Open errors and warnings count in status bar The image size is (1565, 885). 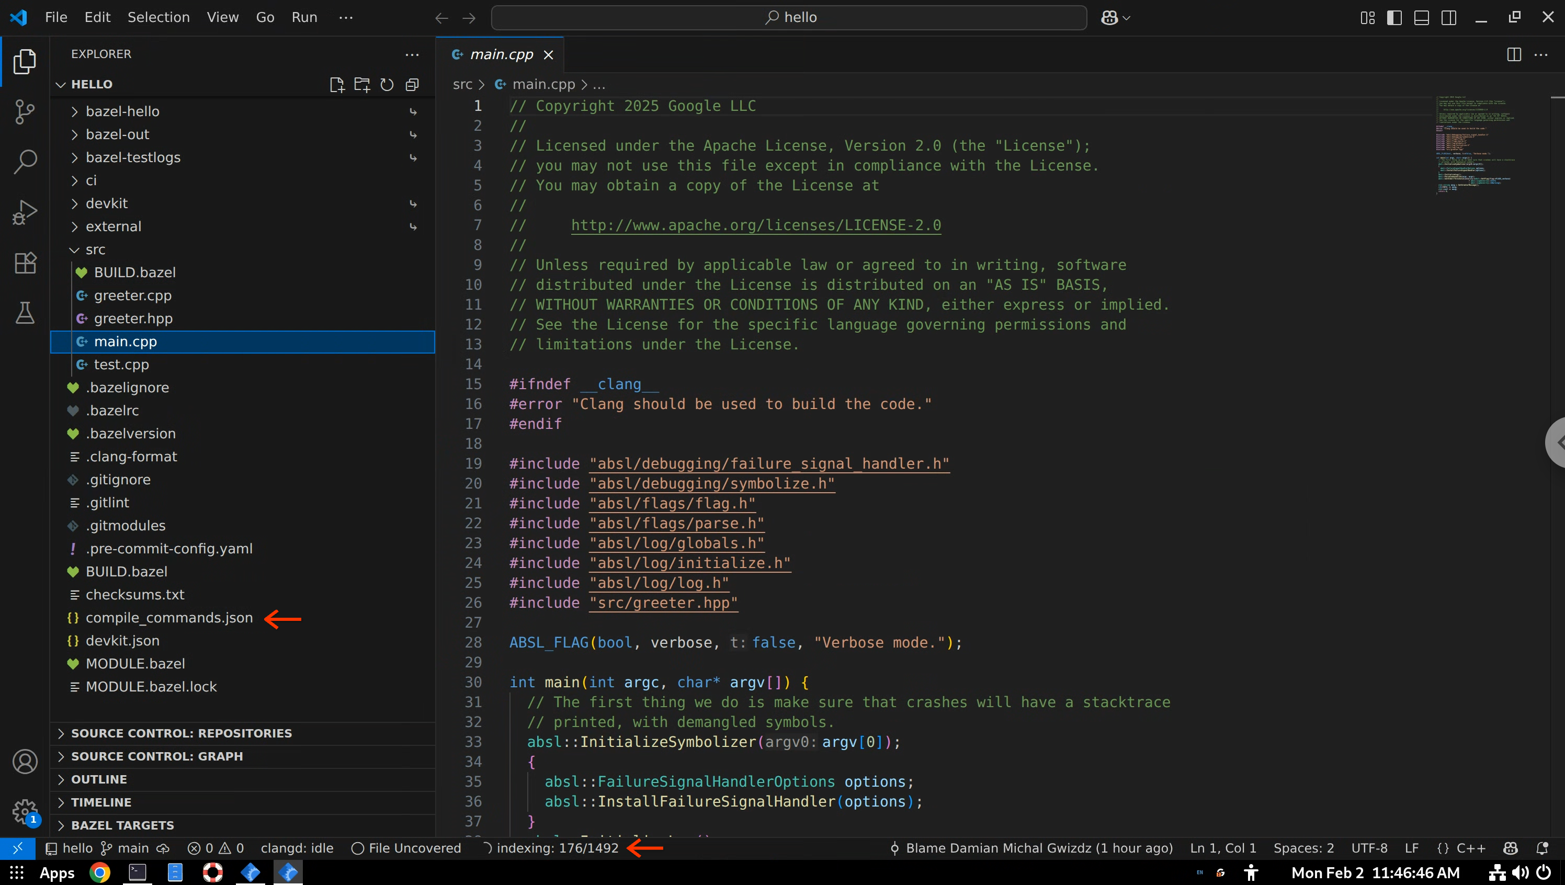[215, 848]
